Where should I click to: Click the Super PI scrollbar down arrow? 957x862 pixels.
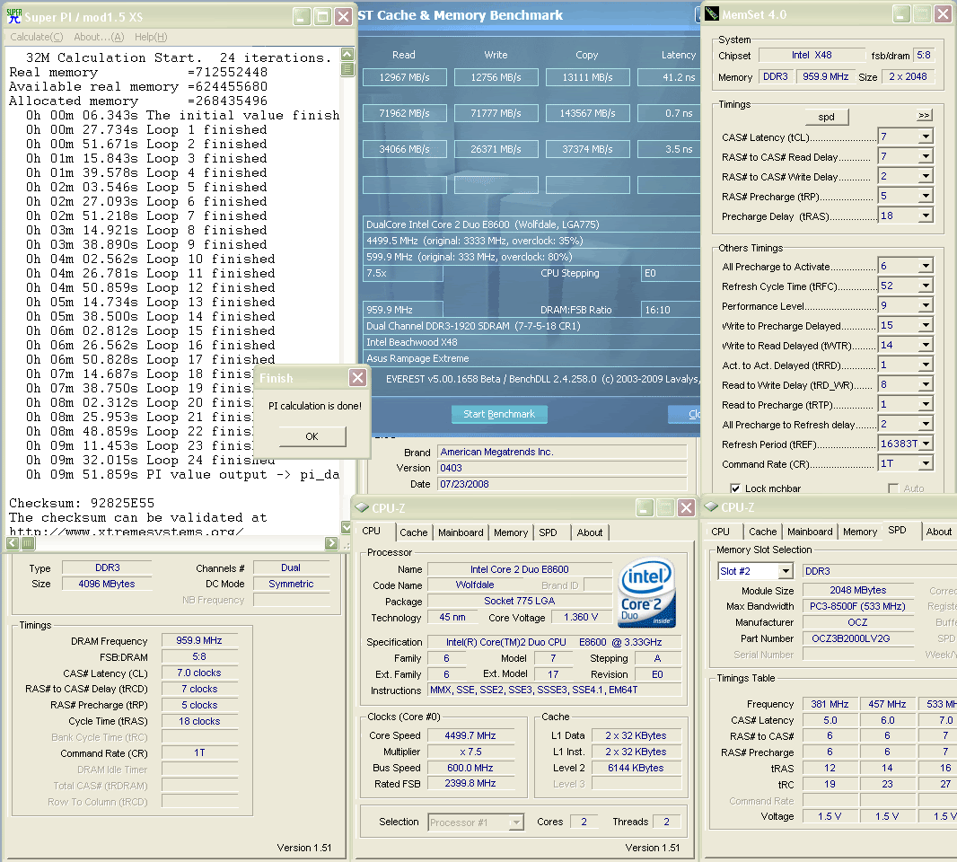(x=347, y=527)
